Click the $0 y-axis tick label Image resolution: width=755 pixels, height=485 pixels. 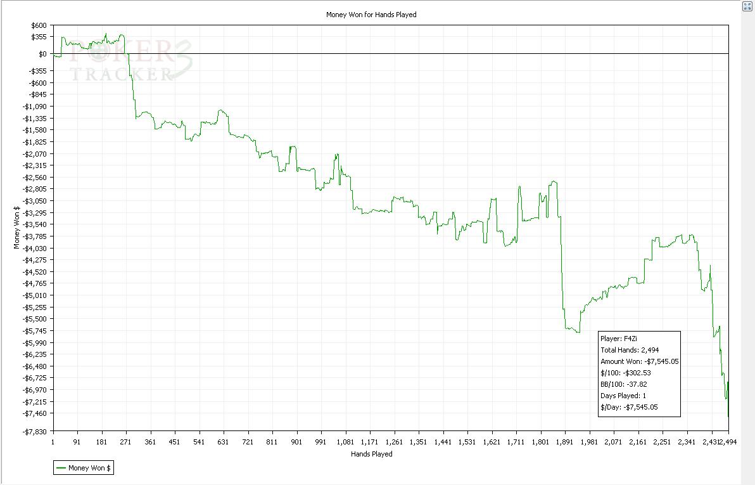tap(42, 54)
